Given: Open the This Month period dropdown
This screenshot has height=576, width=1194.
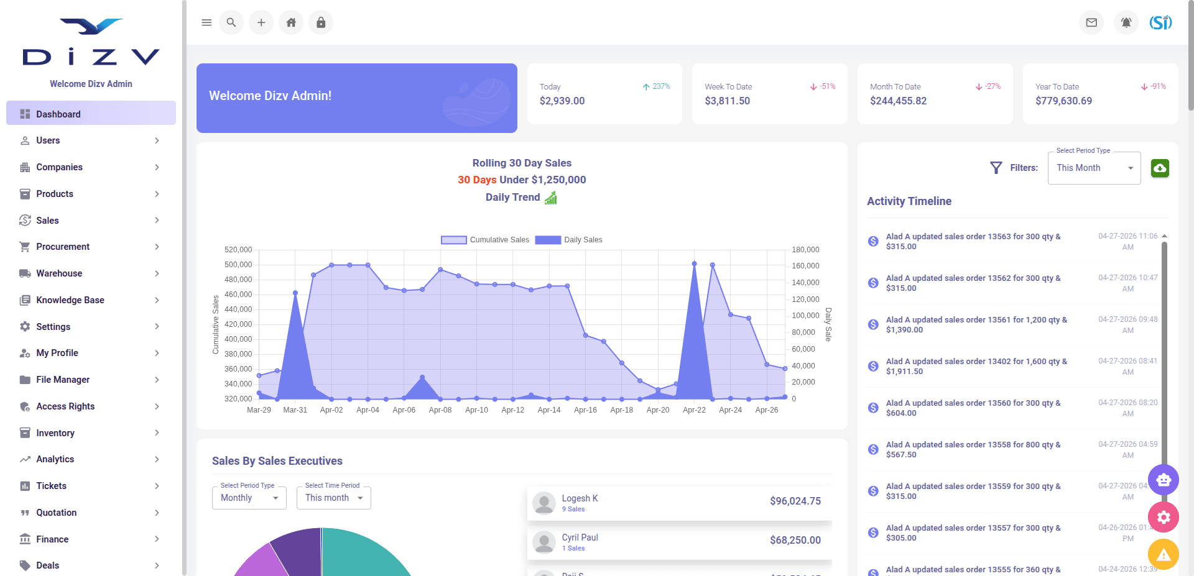Looking at the screenshot, I should (1094, 168).
